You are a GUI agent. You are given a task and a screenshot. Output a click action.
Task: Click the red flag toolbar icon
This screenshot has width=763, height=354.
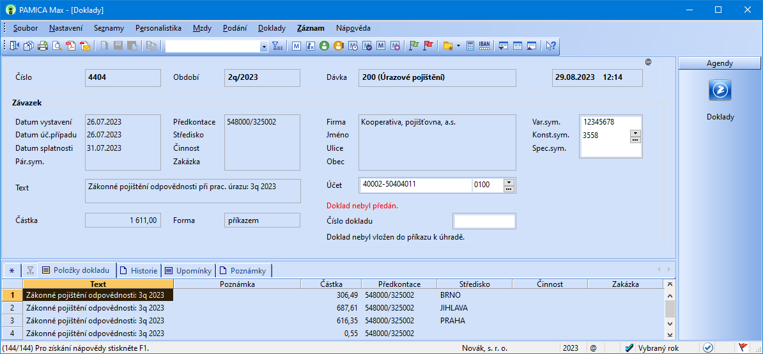(428, 46)
